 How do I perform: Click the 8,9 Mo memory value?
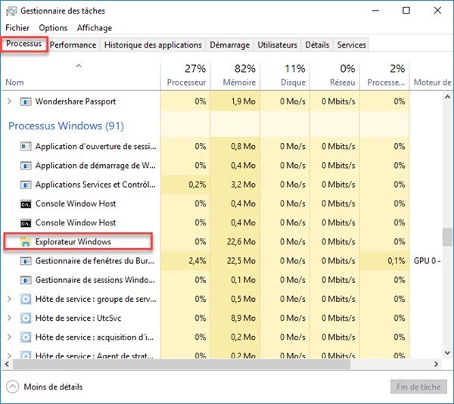tap(243, 318)
